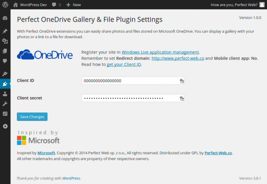This screenshot has width=267, height=184.
Task: Open the WordPress logo menu
Action: coord(5,5)
